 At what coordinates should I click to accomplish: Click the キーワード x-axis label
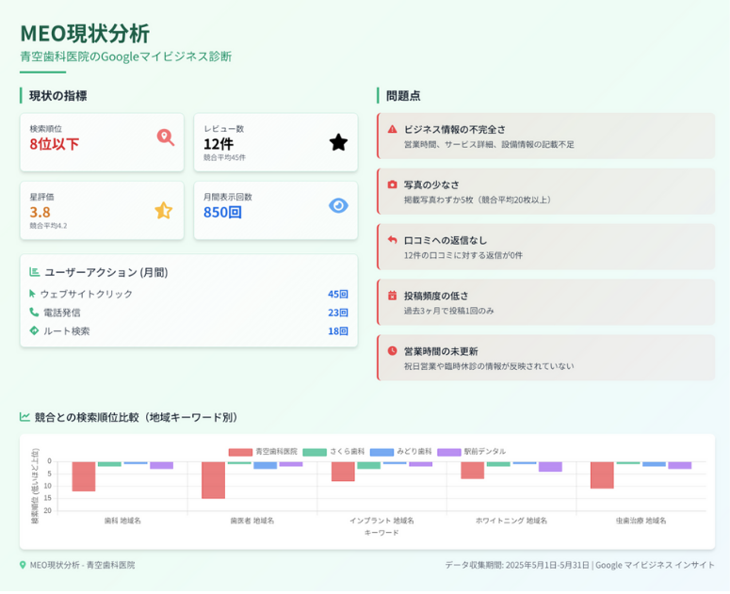(x=381, y=533)
